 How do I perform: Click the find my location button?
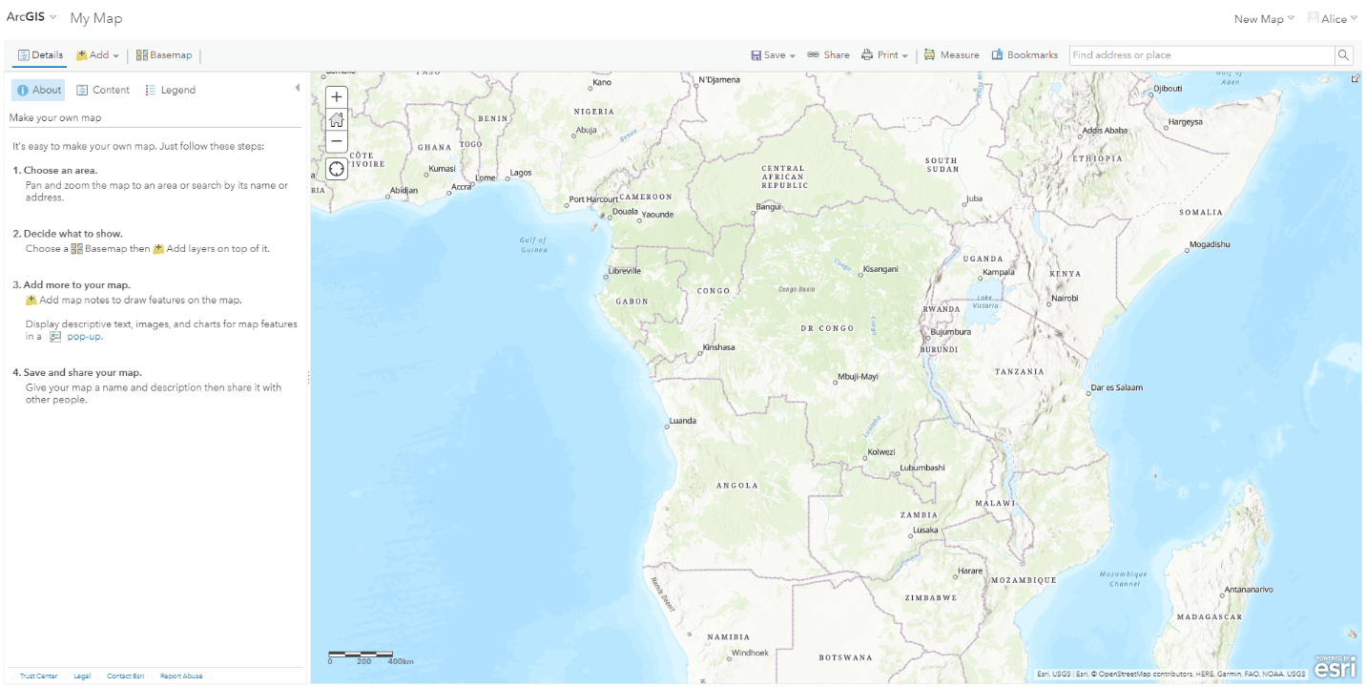336,169
